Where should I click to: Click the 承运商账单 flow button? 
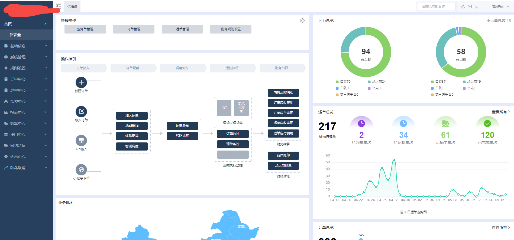(283, 166)
